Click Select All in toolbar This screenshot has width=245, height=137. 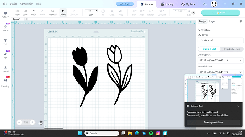point(53,12)
